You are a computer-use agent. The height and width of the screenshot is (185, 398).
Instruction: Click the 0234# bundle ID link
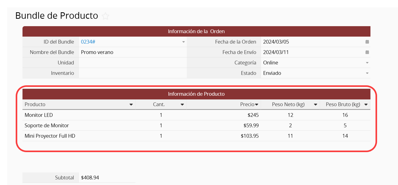click(x=86, y=42)
